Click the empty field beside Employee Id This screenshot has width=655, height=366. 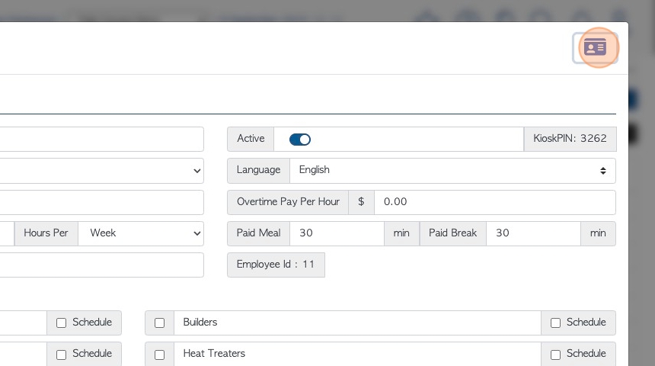(102, 265)
